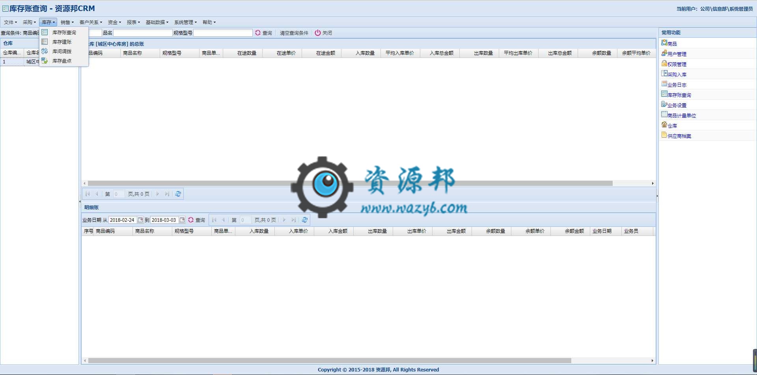Sort summary grid by 商品名称 column
This screenshot has height=375, width=757.
point(140,53)
